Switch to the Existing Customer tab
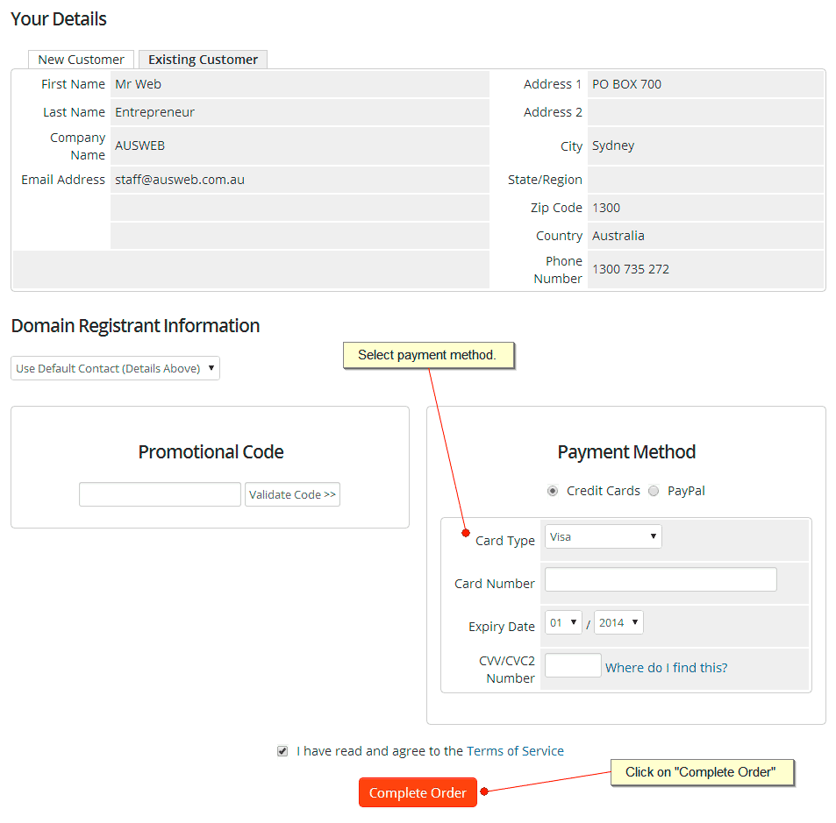Image resolution: width=836 pixels, height=823 pixels. click(x=203, y=59)
